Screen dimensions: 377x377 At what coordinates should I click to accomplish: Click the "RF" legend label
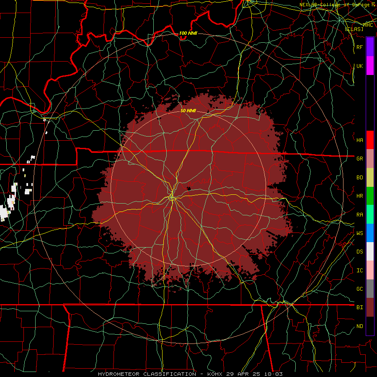point(359,47)
